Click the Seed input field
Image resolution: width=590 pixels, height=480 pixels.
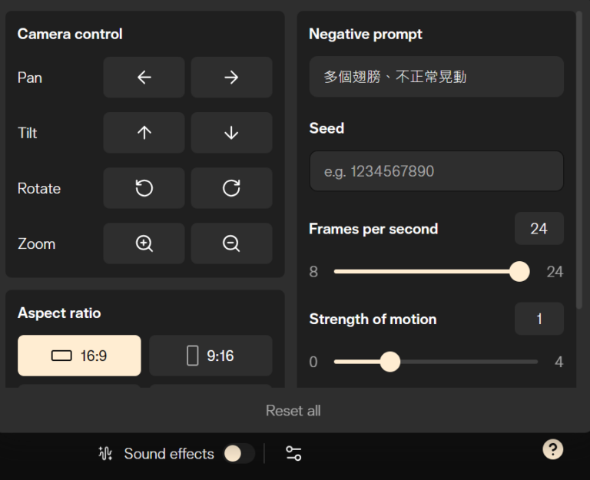click(x=436, y=171)
